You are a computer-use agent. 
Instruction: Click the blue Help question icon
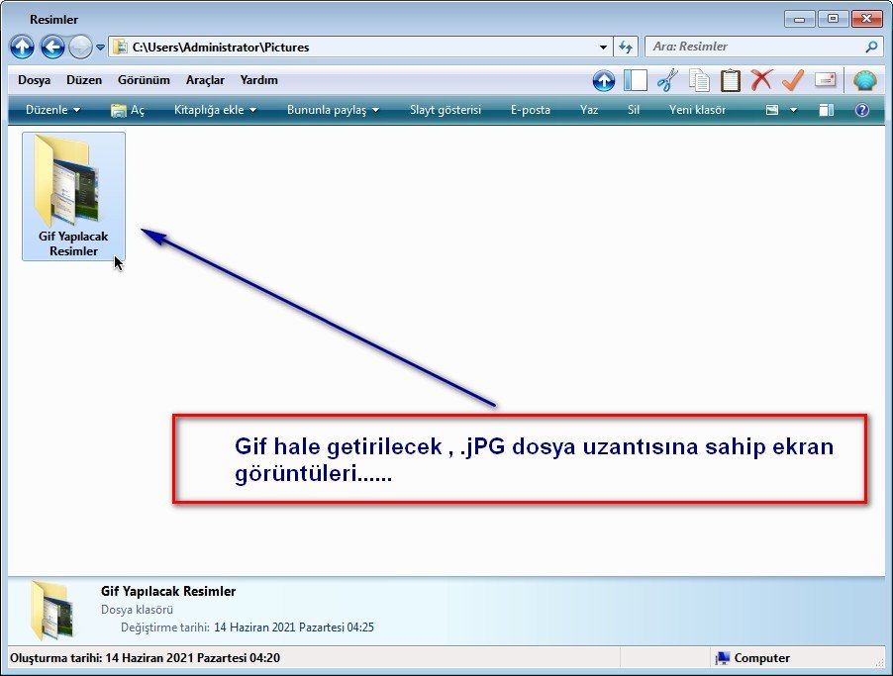click(x=862, y=110)
